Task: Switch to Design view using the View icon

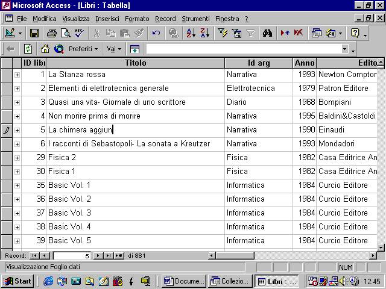Action: point(10,33)
